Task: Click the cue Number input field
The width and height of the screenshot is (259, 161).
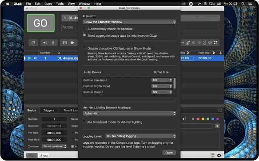Action: 54,119
